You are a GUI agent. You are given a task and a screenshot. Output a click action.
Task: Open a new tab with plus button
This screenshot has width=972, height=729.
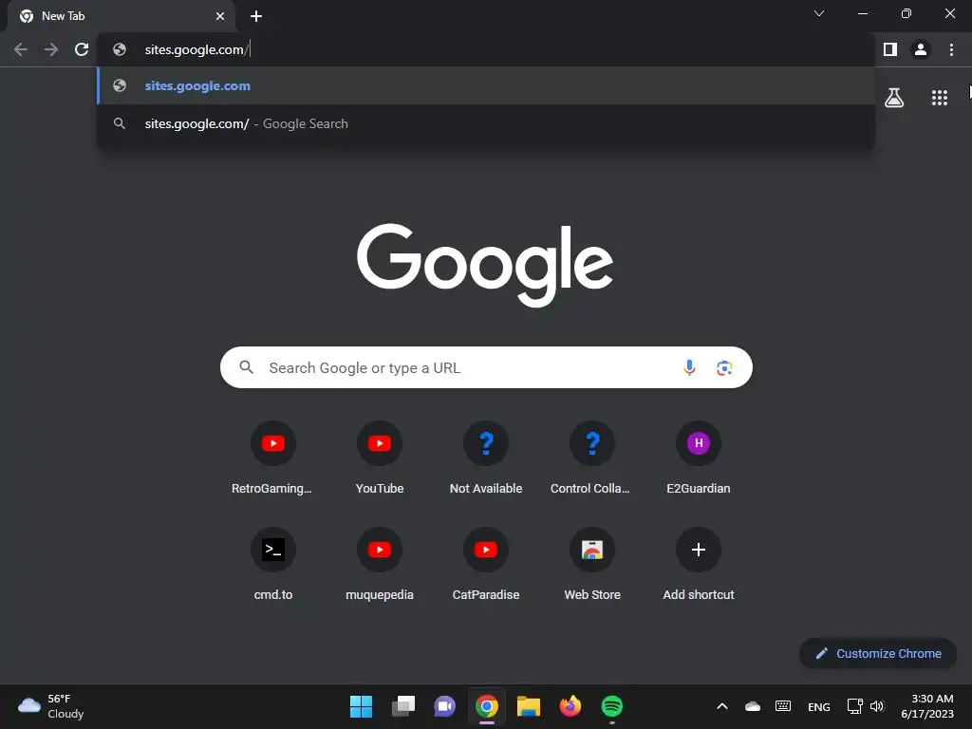tap(256, 16)
